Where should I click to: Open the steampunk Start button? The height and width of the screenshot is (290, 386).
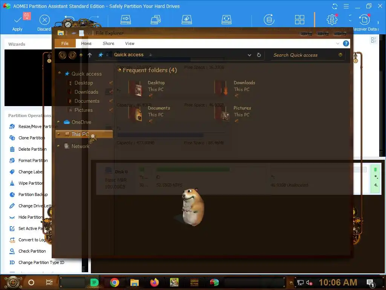pyautogui.click(x=13, y=282)
